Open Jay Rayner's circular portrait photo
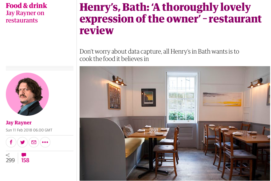Screen dimensions: 271x181 click(27, 94)
